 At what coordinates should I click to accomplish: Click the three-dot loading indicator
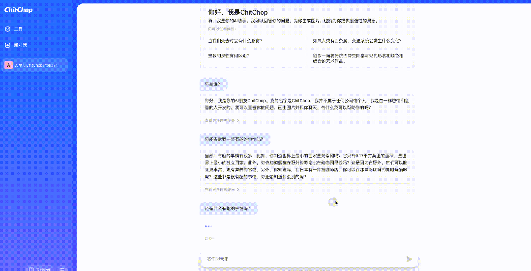coord(208,226)
